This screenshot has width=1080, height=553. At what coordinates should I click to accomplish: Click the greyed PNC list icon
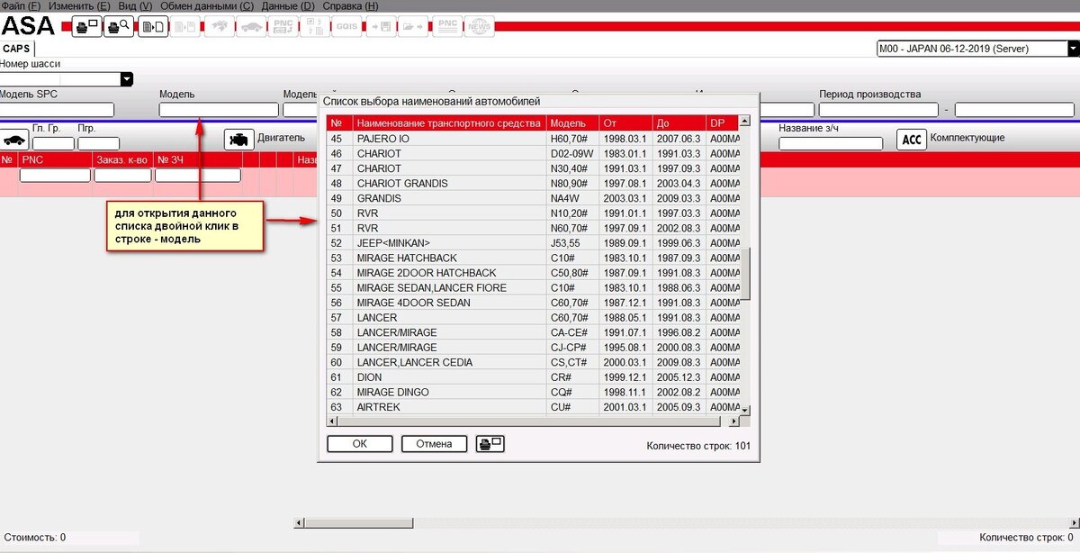446,26
